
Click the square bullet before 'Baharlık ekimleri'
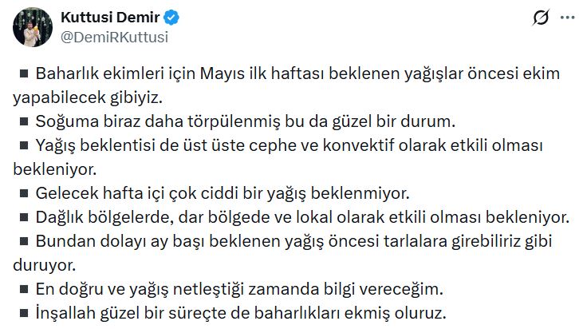point(23,74)
